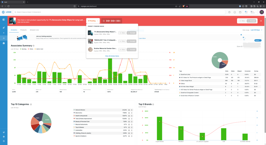266x145 pixels.
Task: Skip the TREKOLOGY Trek-Z queue item
Action: click(x=122, y=41)
